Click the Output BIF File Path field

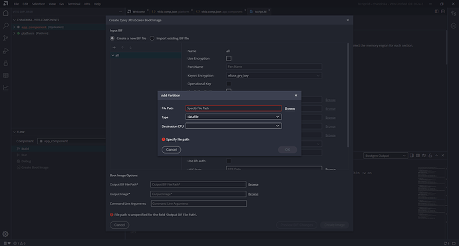(198, 184)
